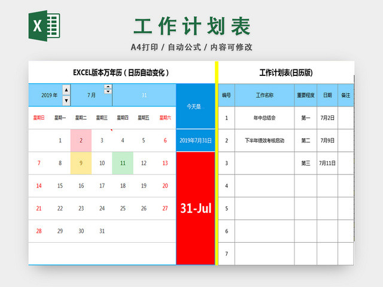This screenshot has width=383, height=287.
Task: Select row number 4 in plan table
Action: [x=226, y=186]
